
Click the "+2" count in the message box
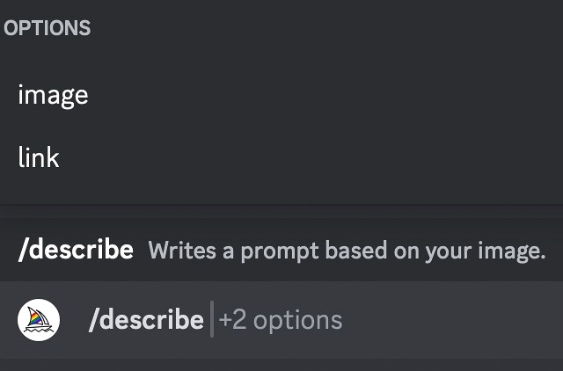(x=232, y=319)
